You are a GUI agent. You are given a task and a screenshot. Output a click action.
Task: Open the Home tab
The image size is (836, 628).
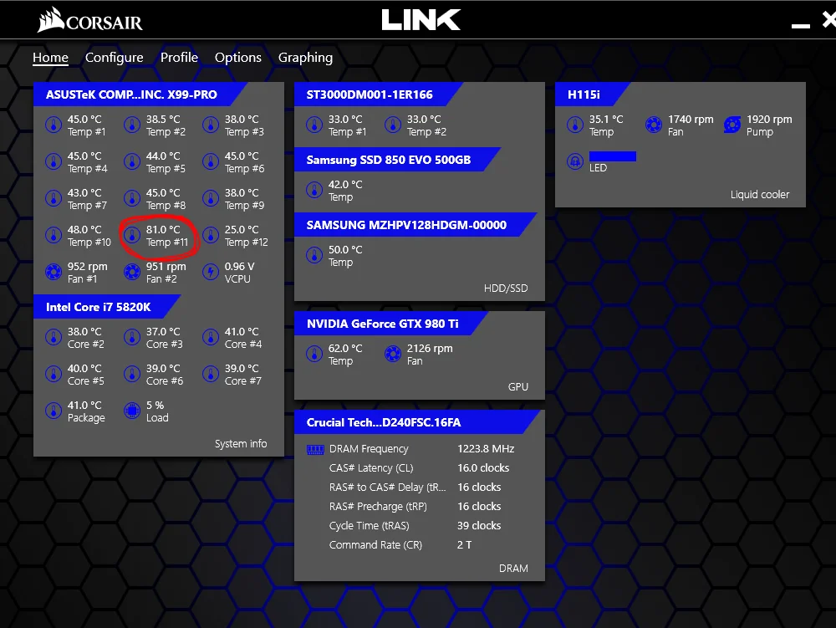tap(51, 58)
